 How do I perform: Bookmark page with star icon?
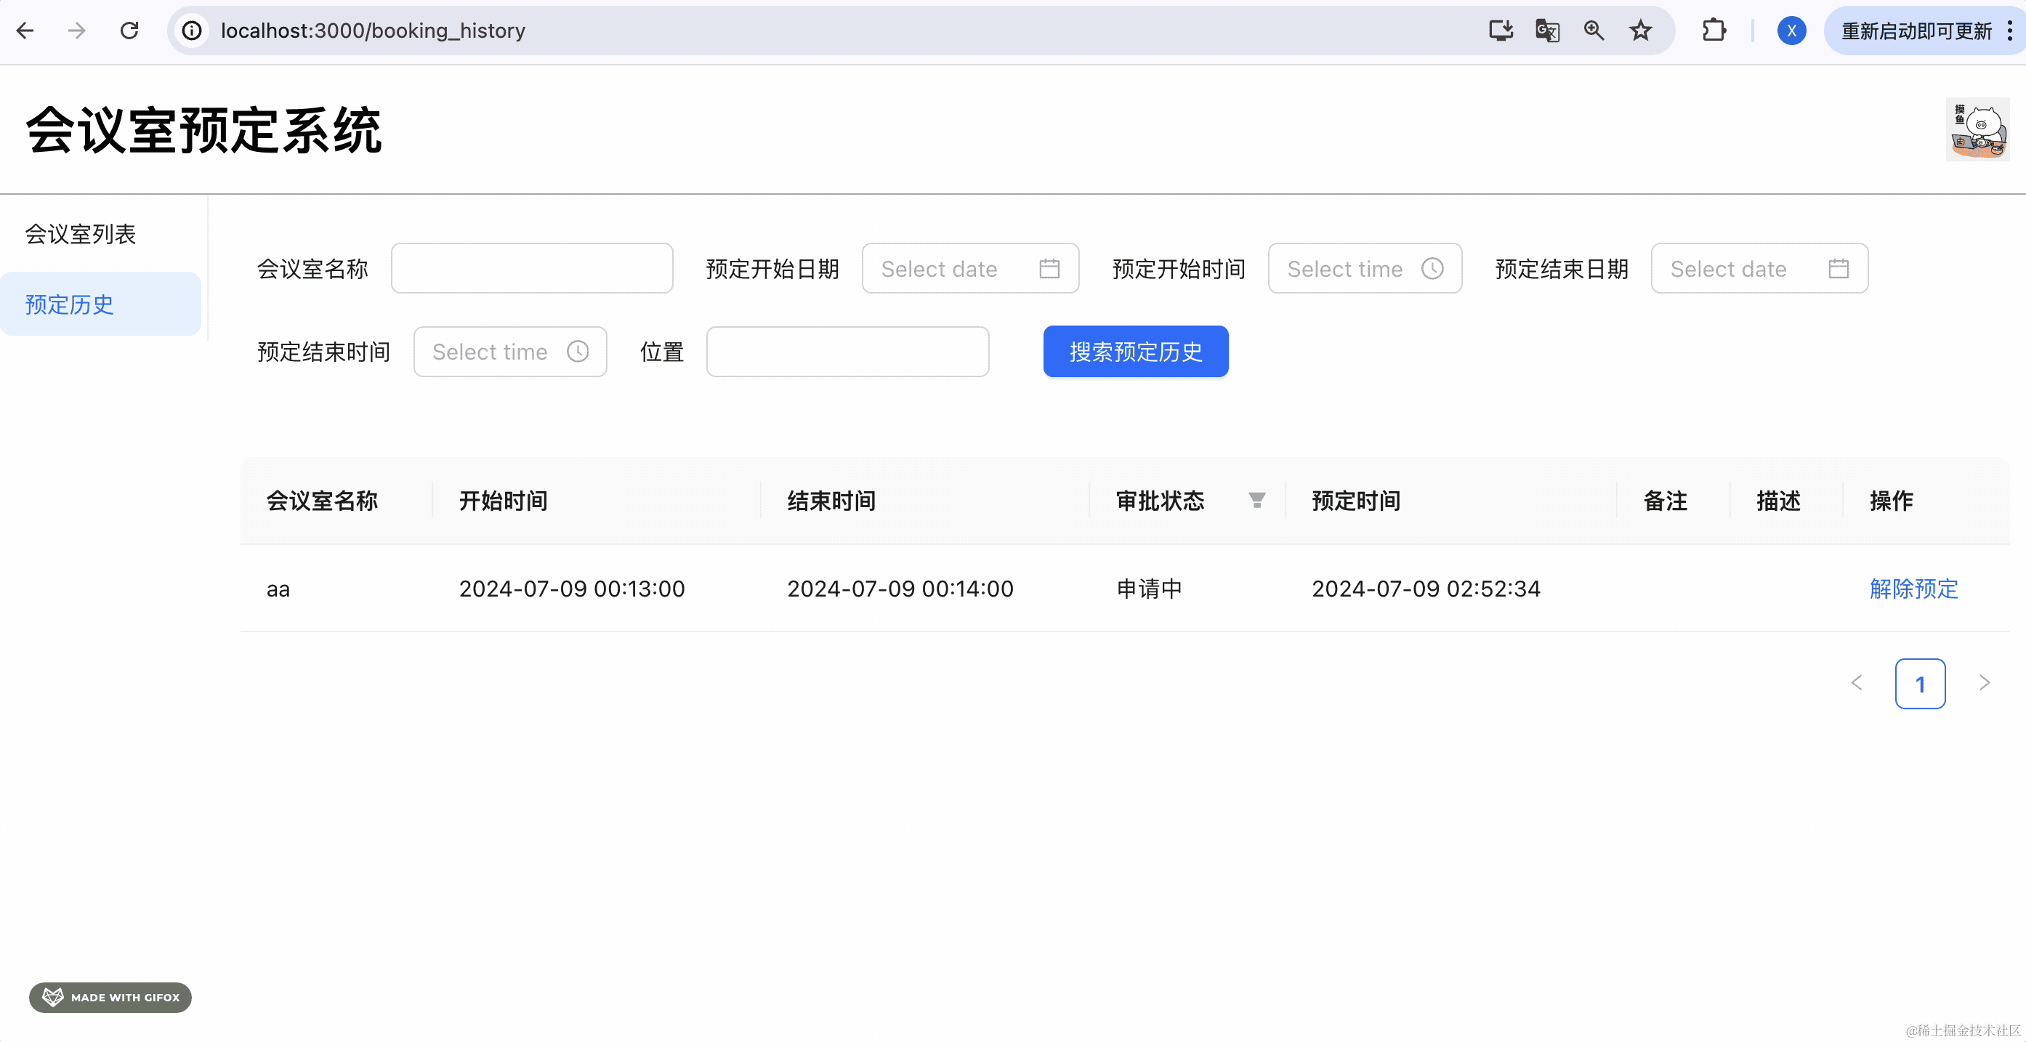(x=1640, y=31)
